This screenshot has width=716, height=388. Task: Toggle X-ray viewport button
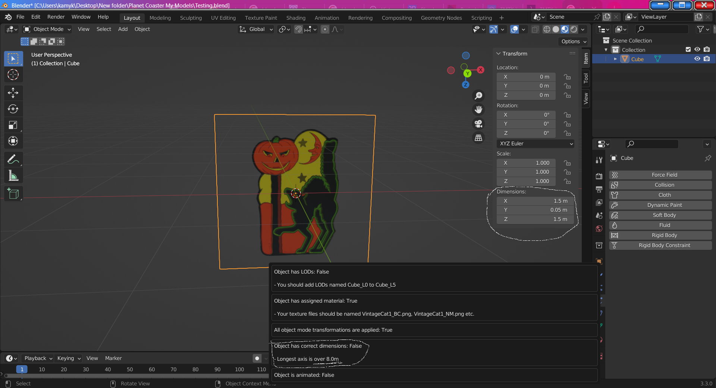click(535, 29)
